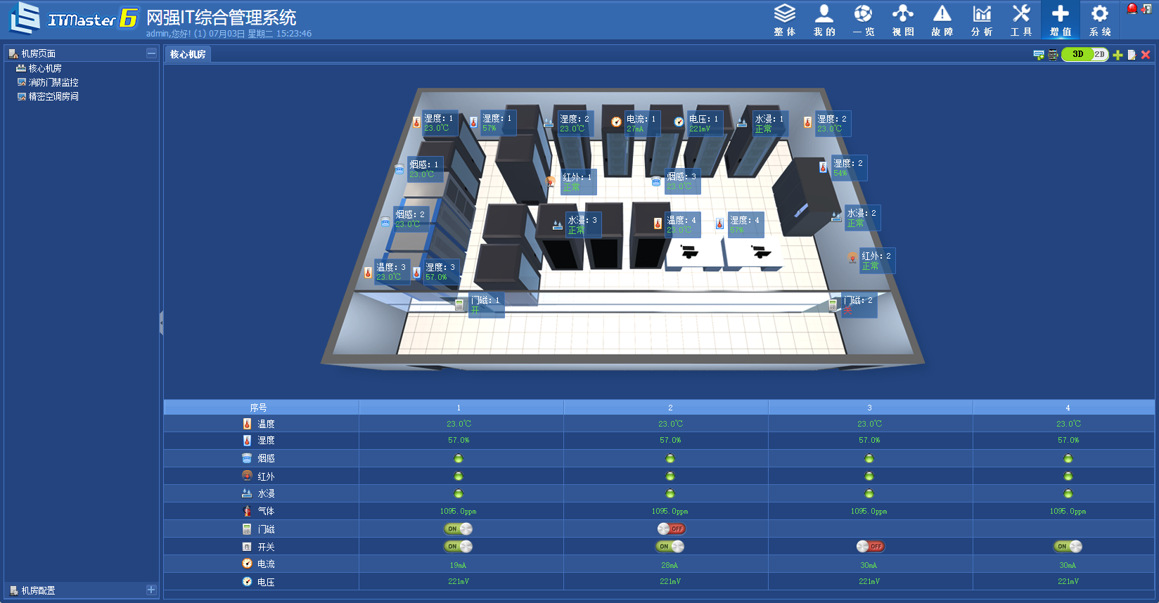Click the 分析 analysis chart icon
The image size is (1159, 603).
coord(981,20)
